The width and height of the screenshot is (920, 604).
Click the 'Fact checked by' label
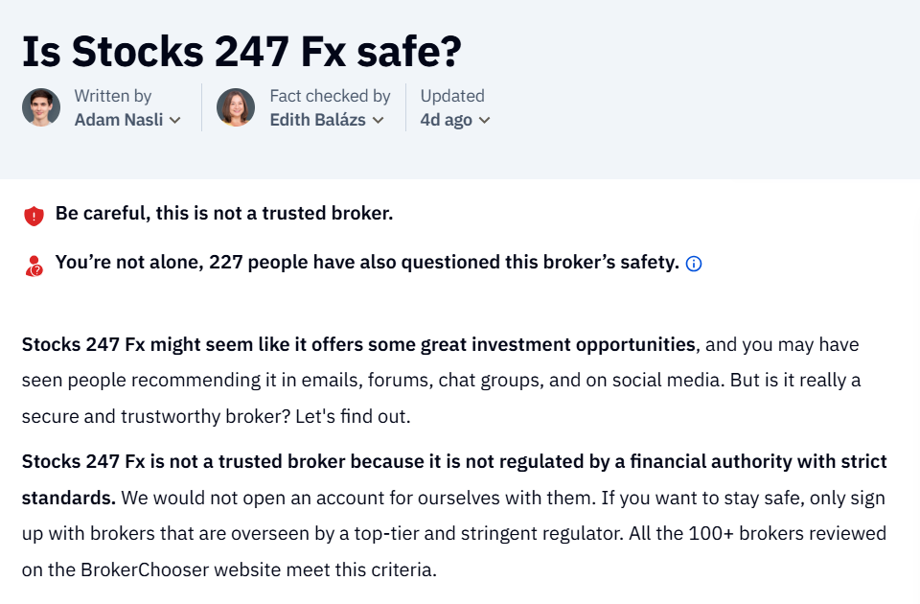(x=331, y=96)
